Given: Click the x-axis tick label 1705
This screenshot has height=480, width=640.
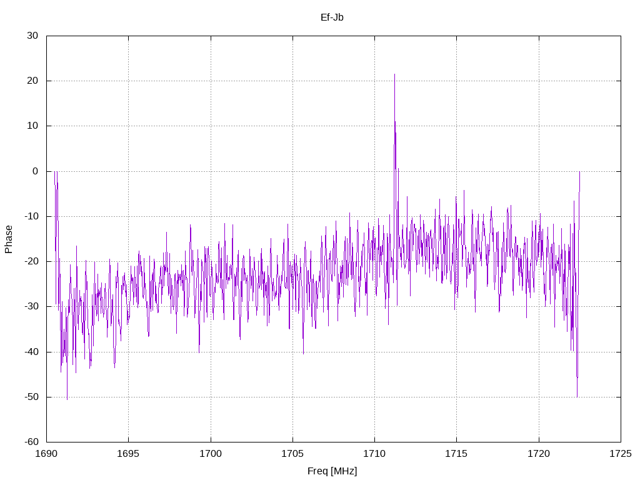Looking at the screenshot, I should pos(292,454).
